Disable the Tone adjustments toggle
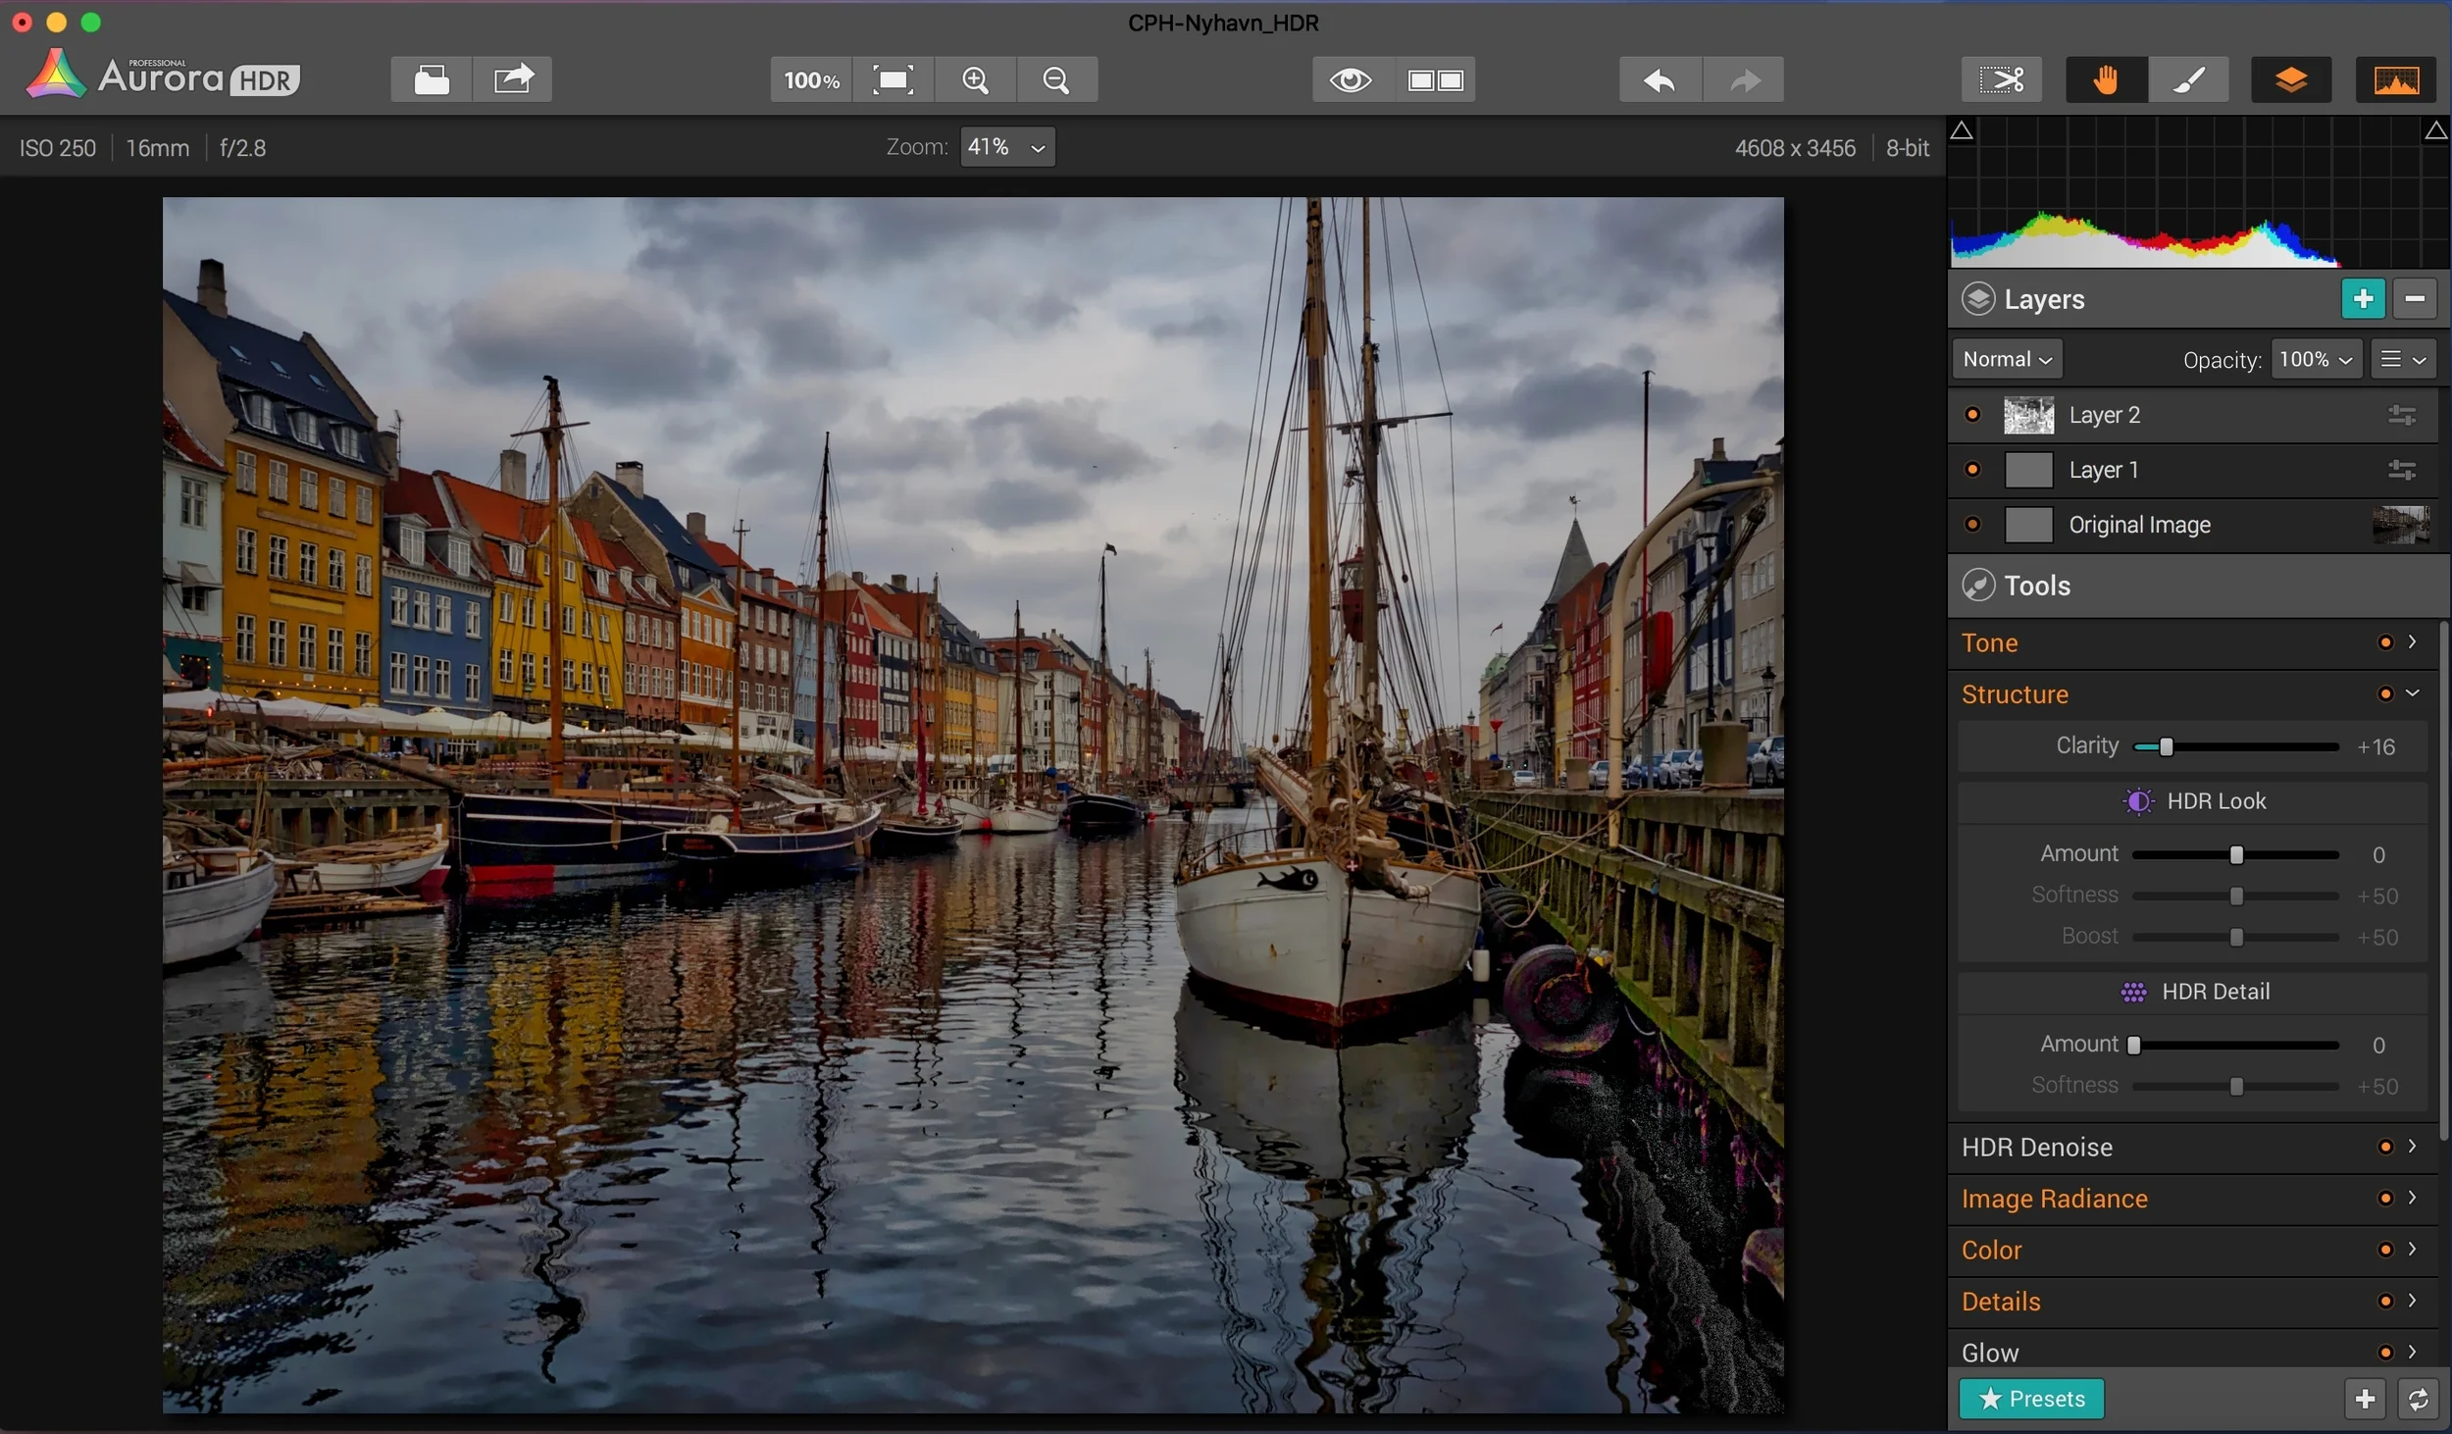The width and height of the screenshot is (2452, 1434). tap(2386, 642)
